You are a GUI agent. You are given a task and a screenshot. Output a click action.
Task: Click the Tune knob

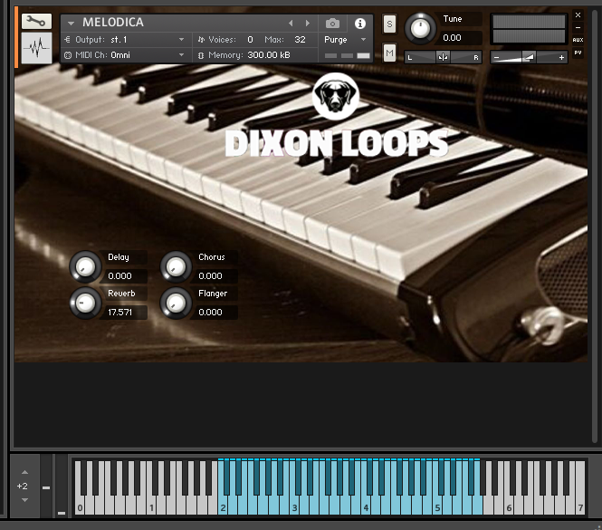tap(419, 28)
